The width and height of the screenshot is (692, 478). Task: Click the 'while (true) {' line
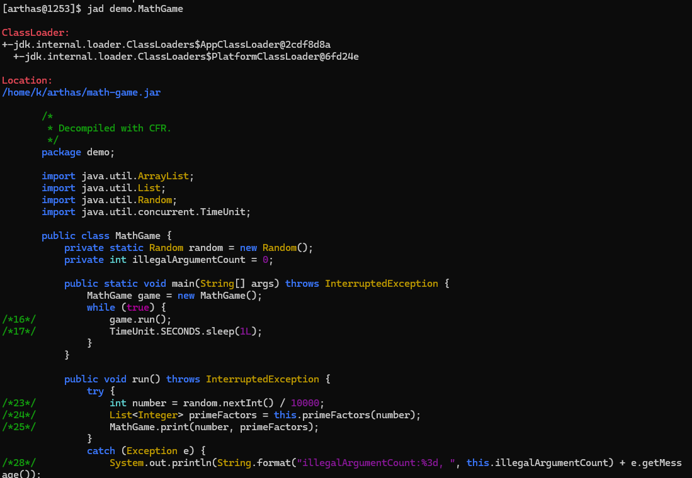[x=126, y=308]
